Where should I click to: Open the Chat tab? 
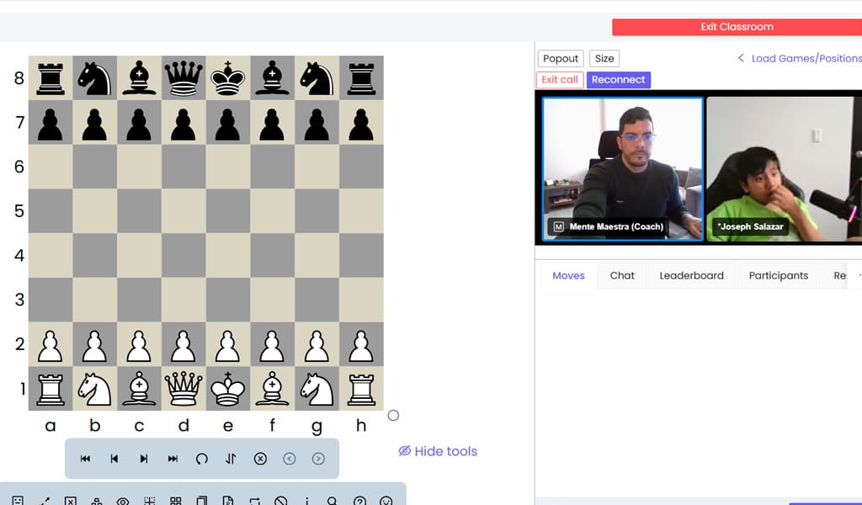point(622,275)
